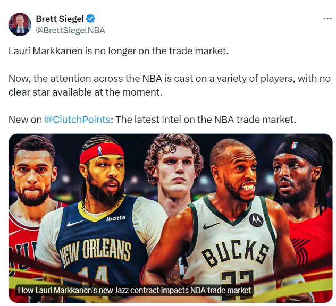Click the @BrettSiegelNBA handle

[x=70, y=30]
